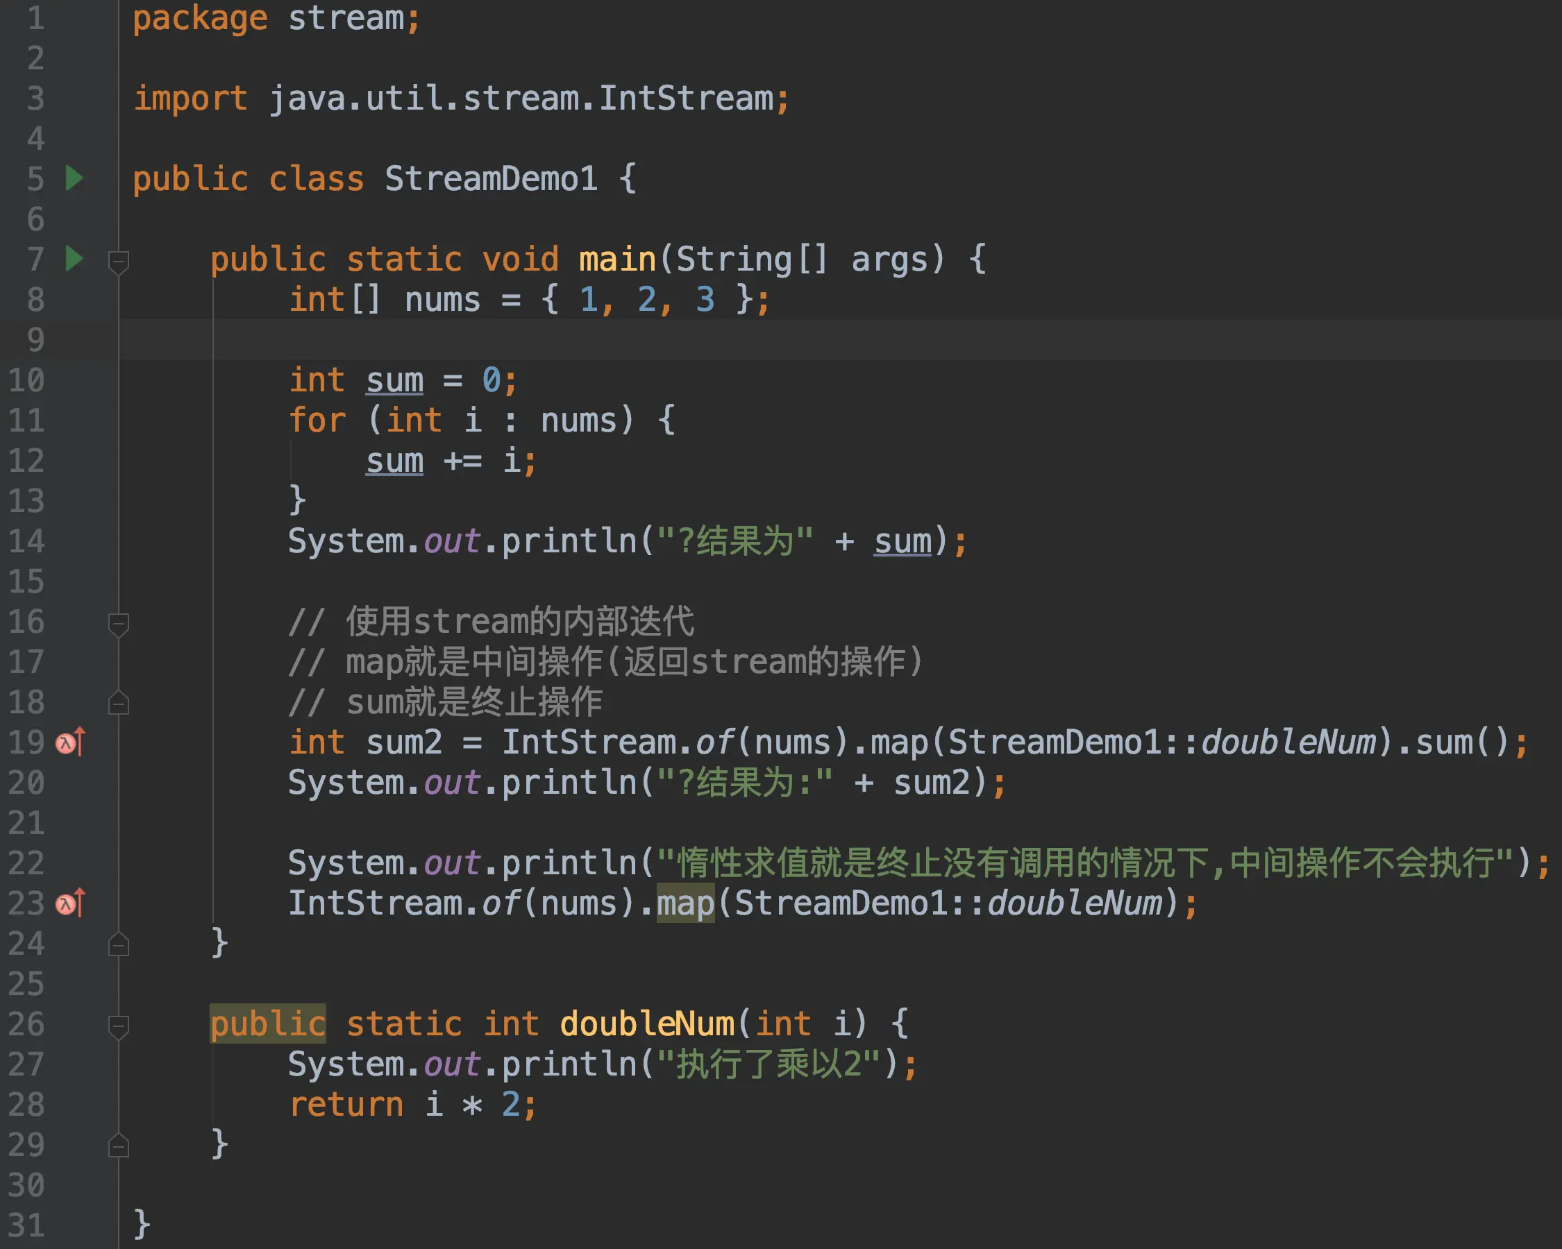Click run arrow beside StreamDemo1 class

pyautogui.click(x=74, y=178)
